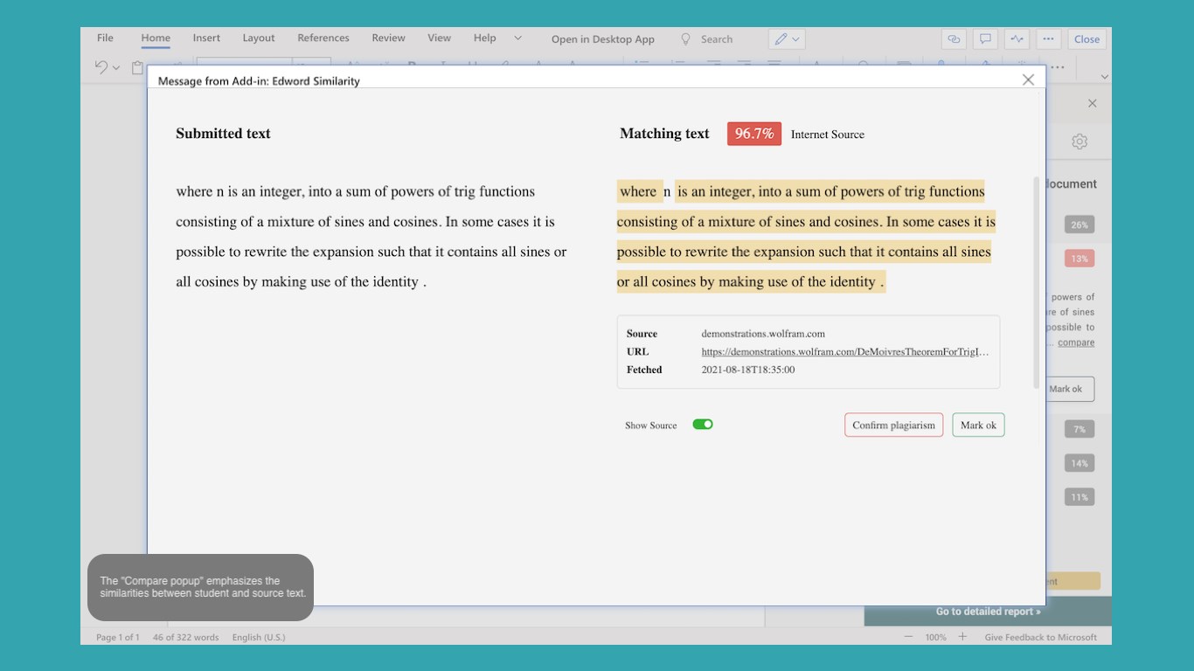Click the Catch up activity icon

click(x=1017, y=39)
